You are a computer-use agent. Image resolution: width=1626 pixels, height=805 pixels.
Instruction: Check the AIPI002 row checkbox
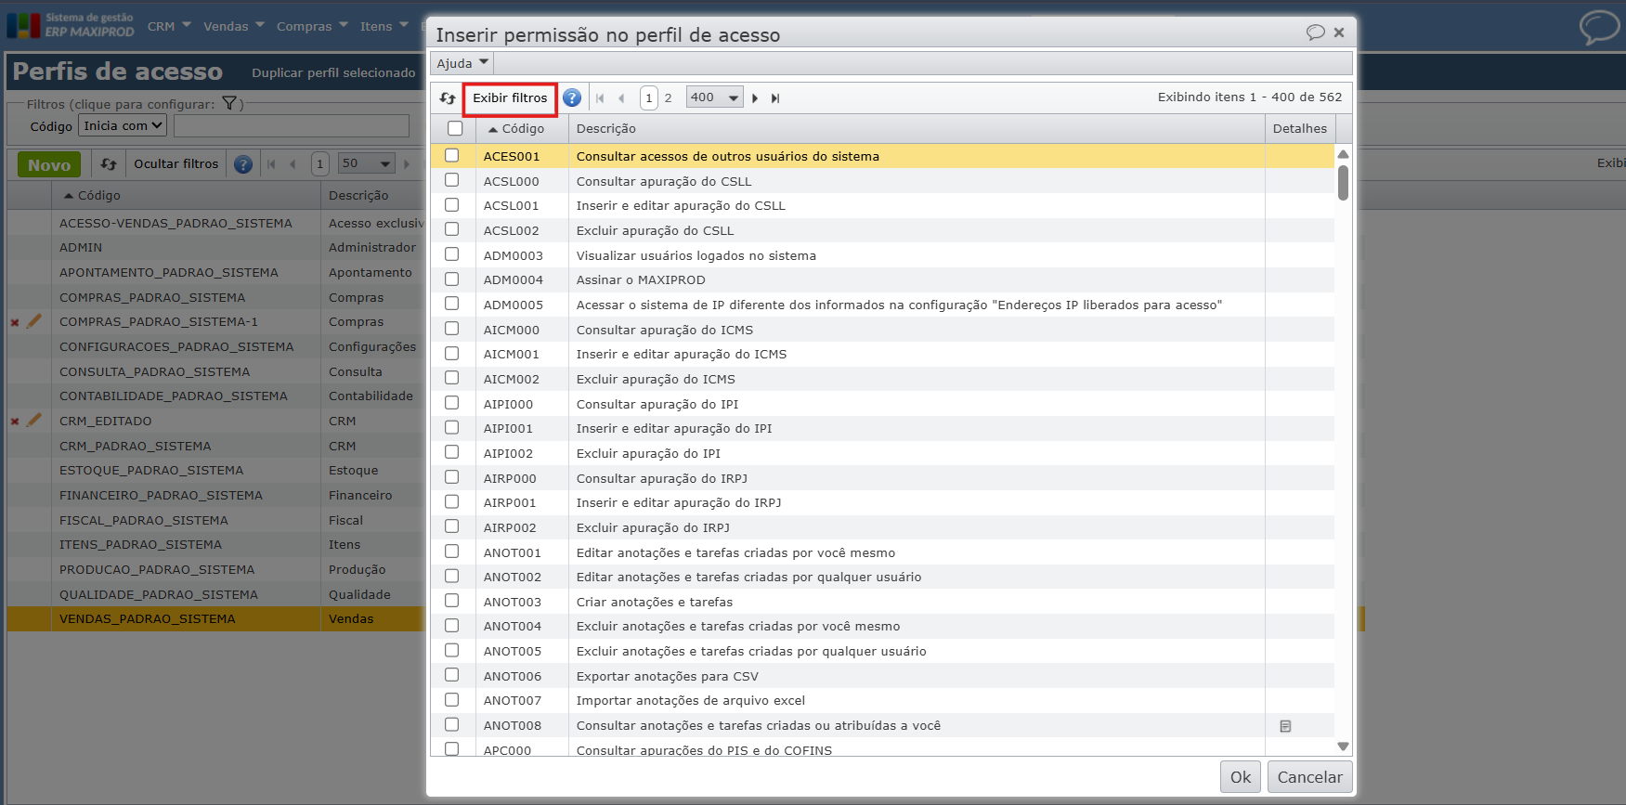(452, 452)
